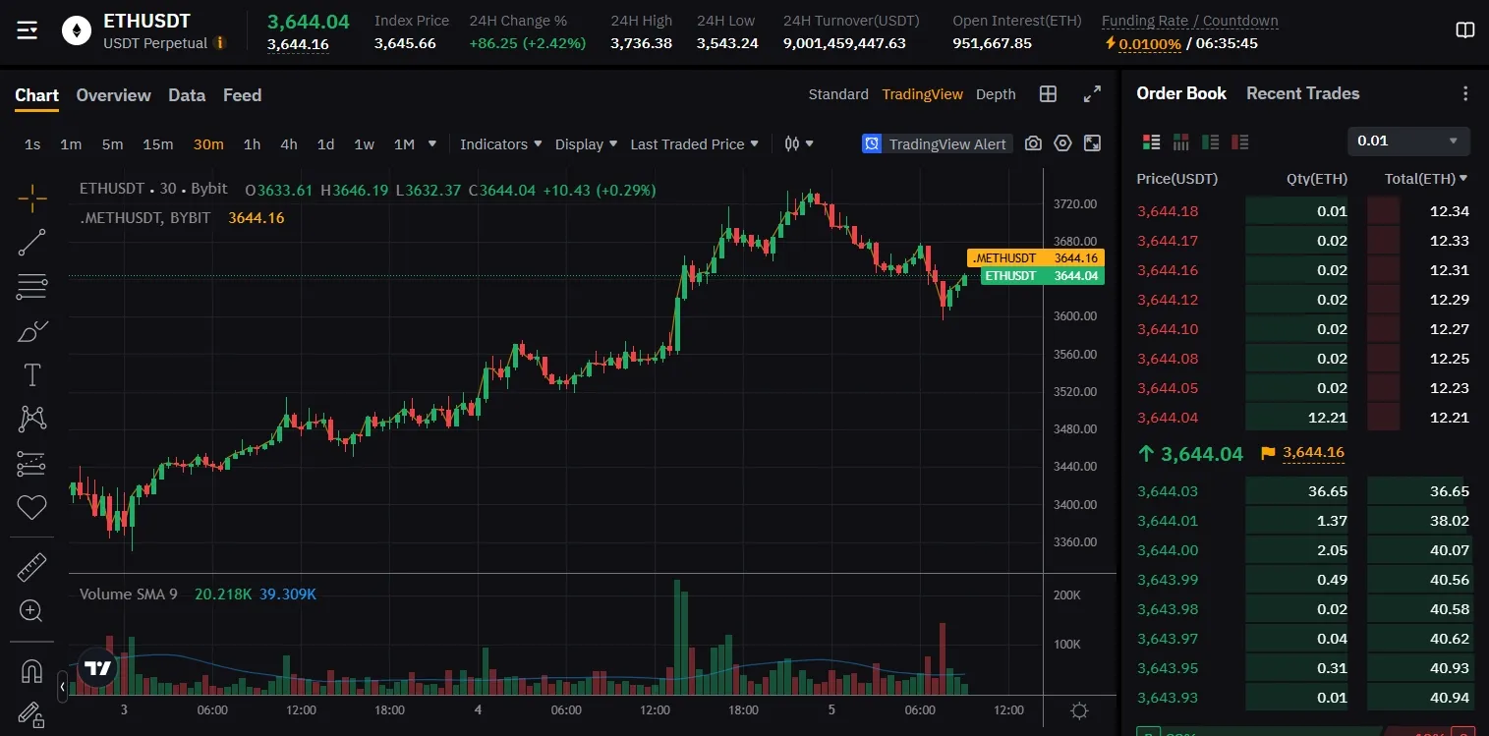Select the trend line drawing tool
The height and width of the screenshot is (736, 1489).
[32, 243]
